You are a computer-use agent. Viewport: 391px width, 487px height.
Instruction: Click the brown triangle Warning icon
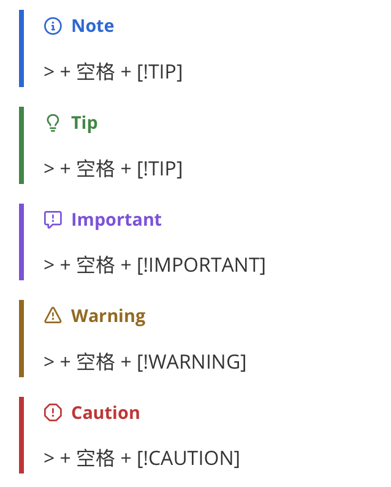[x=53, y=315]
